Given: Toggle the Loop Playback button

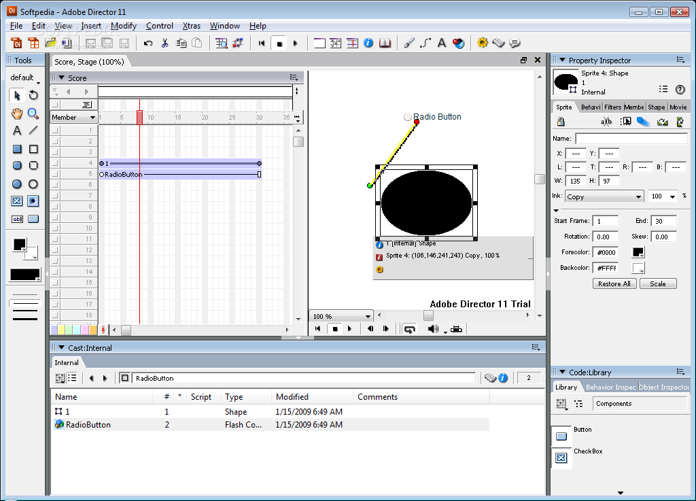Looking at the screenshot, I should click(x=409, y=329).
